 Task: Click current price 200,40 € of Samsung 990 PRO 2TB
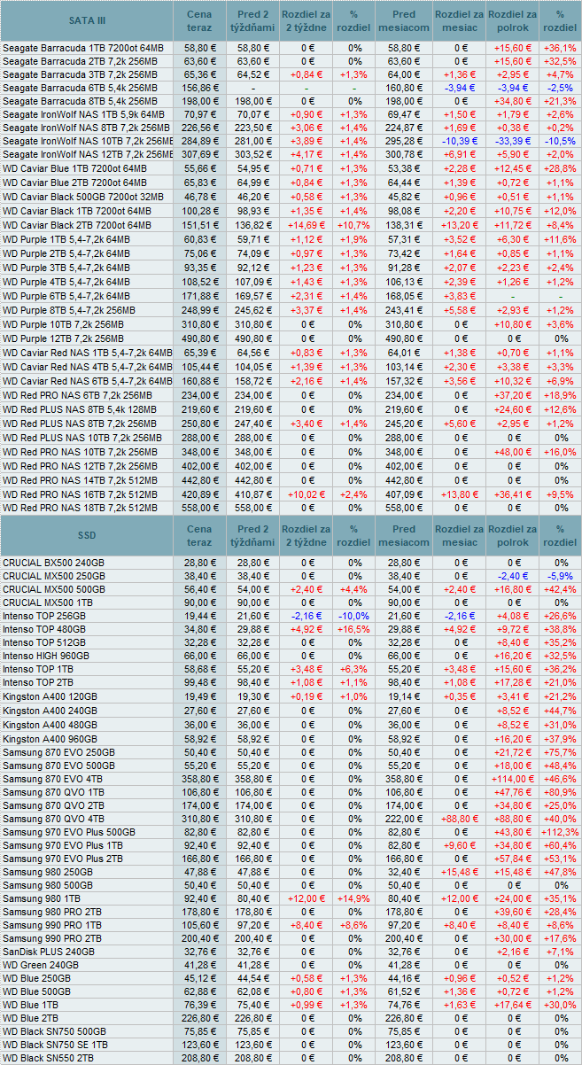coord(199,939)
